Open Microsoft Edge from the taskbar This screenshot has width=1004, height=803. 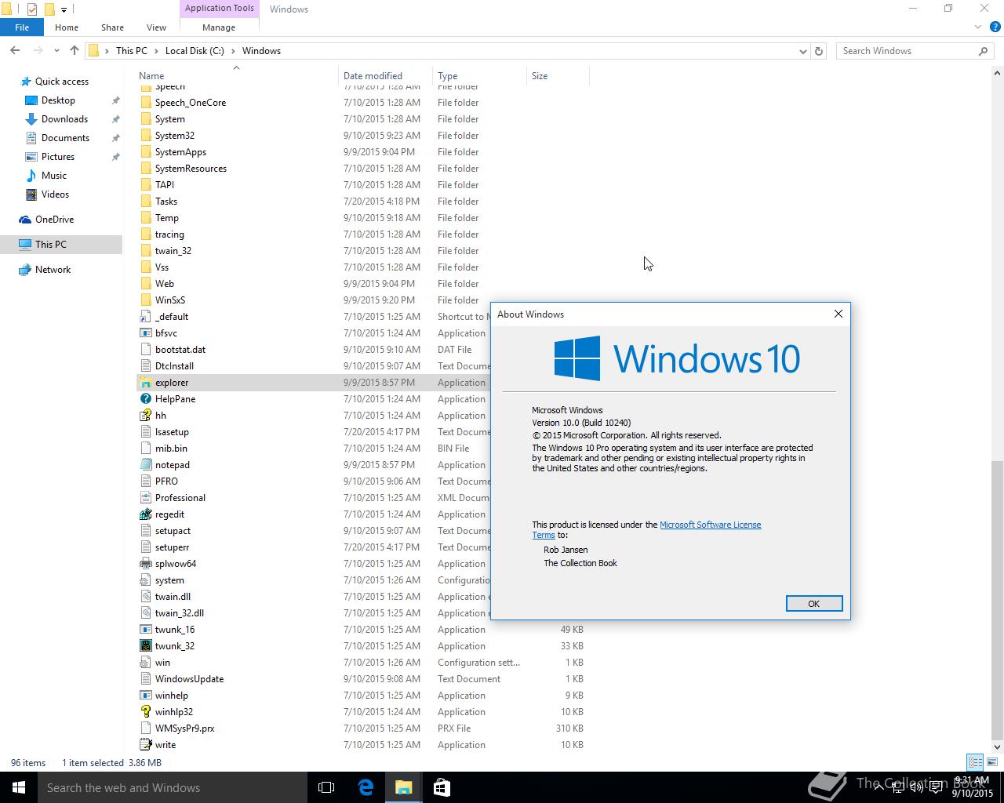366,787
